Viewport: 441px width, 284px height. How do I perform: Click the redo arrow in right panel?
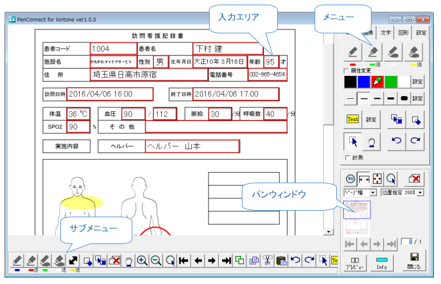pyautogui.click(x=416, y=141)
